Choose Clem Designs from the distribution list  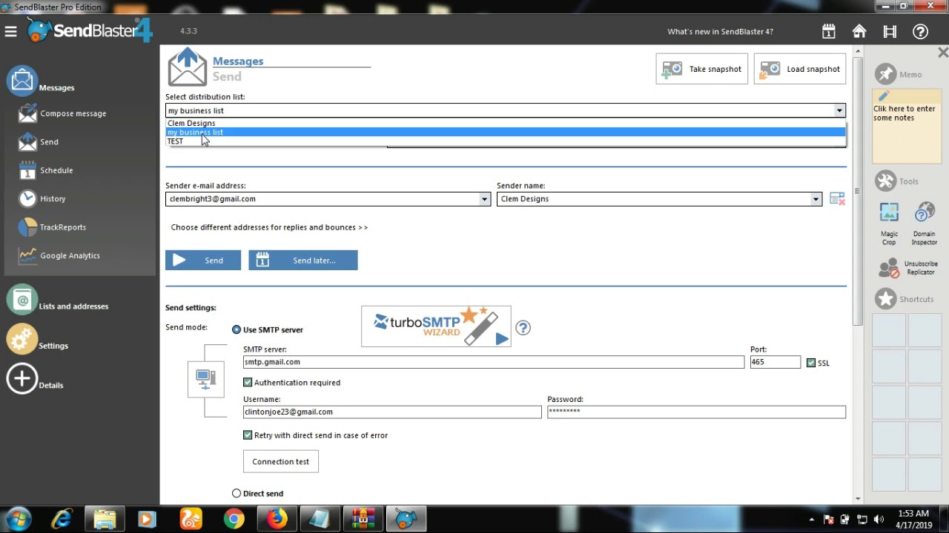pyautogui.click(x=506, y=123)
